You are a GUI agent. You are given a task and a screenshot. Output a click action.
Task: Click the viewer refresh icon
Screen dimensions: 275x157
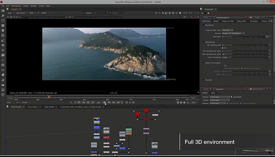[173, 13]
